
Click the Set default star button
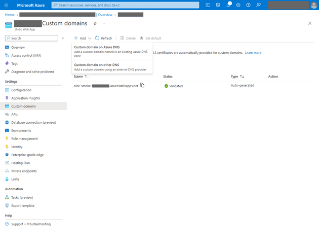[150, 38]
